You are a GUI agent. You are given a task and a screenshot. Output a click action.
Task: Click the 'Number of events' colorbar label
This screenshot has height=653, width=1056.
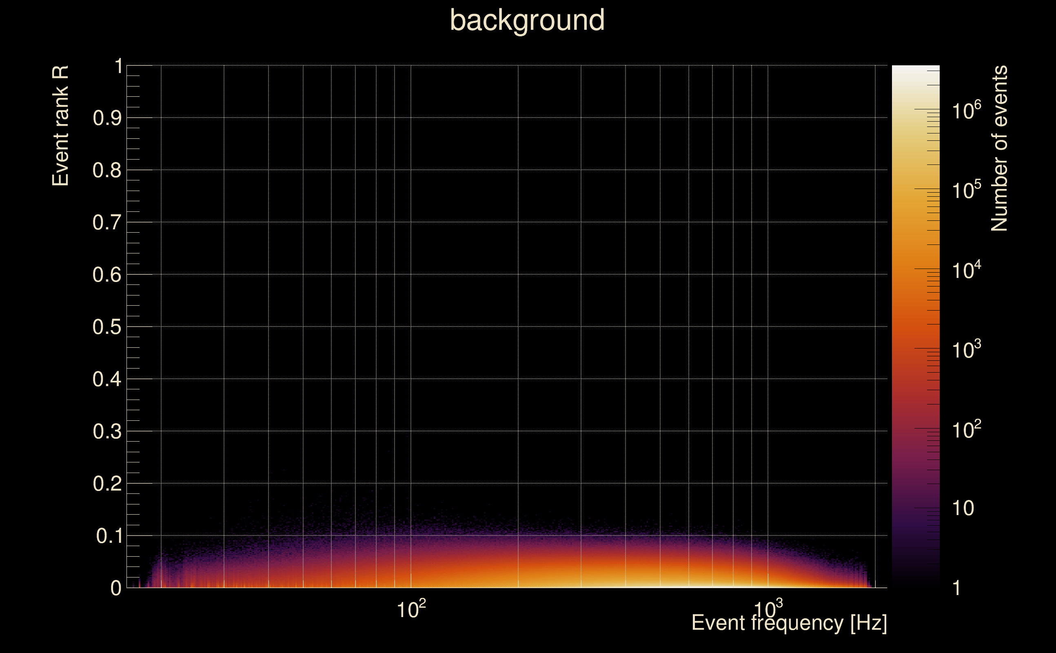[x=998, y=148]
